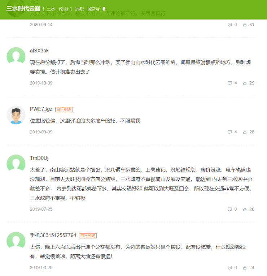Click alSX3ok's green avatar
Screen dimensions: 267x276
click(x=16, y=56)
